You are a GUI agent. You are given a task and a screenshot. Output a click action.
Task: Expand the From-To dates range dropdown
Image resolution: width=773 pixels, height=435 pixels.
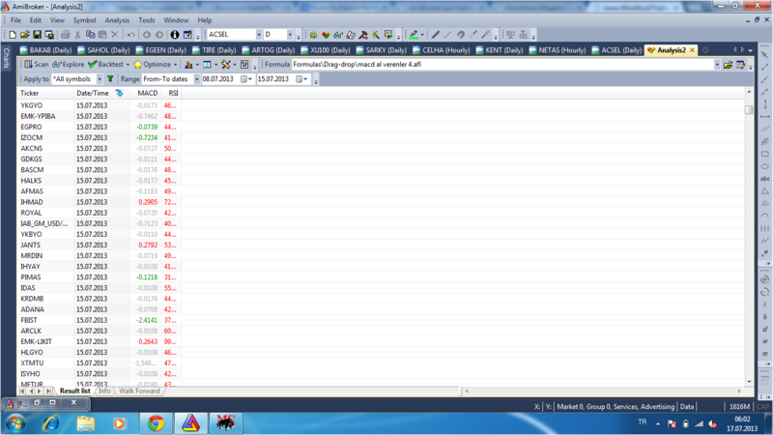[196, 79]
